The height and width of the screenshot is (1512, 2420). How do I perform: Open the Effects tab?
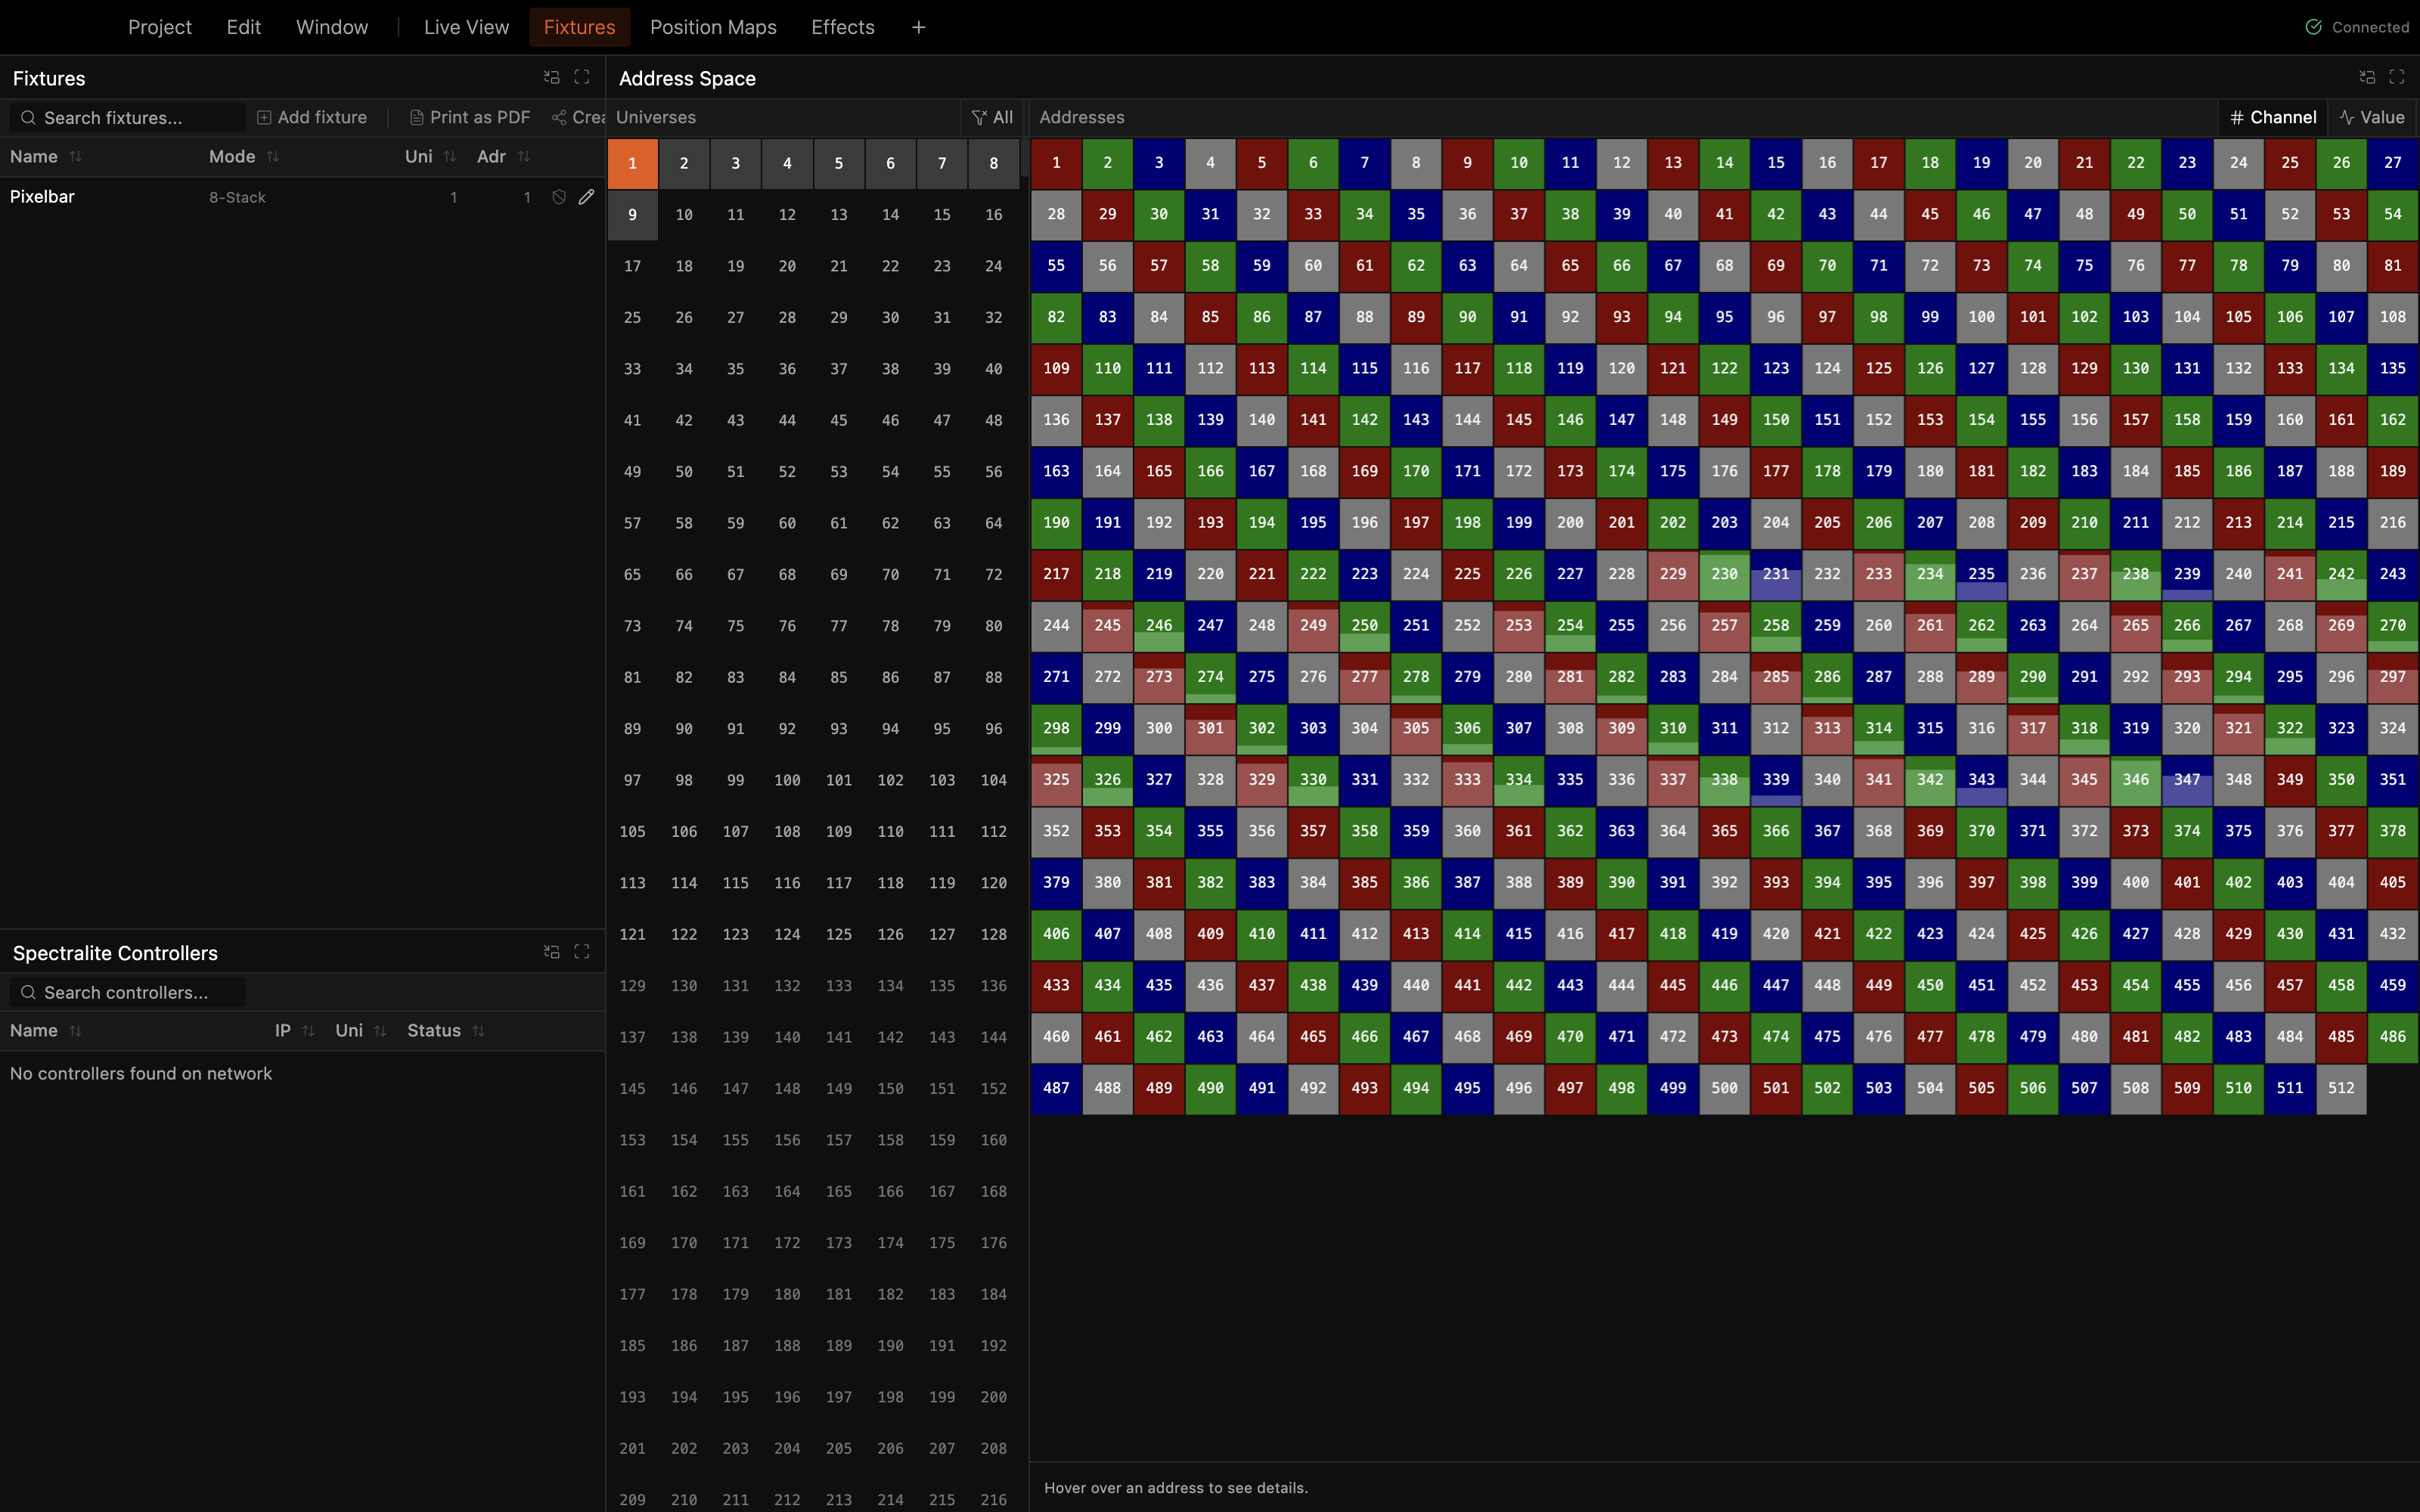click(842, 27)
